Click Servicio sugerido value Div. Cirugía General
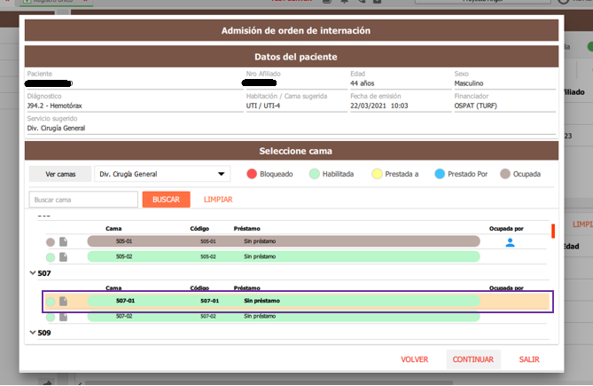Screen dimensions: 593x386 [56, 128]
